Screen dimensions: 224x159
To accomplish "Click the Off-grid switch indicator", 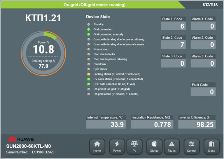I will (88, 94).
